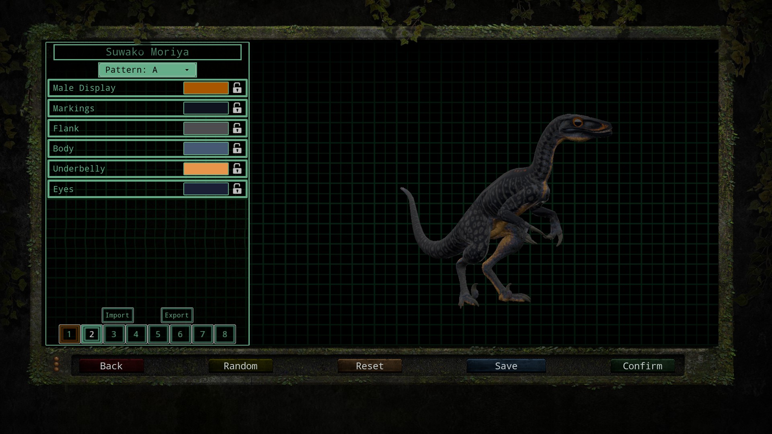Select skin slot 8
Viewport: 772px width, 434px height.
(225, 334)
